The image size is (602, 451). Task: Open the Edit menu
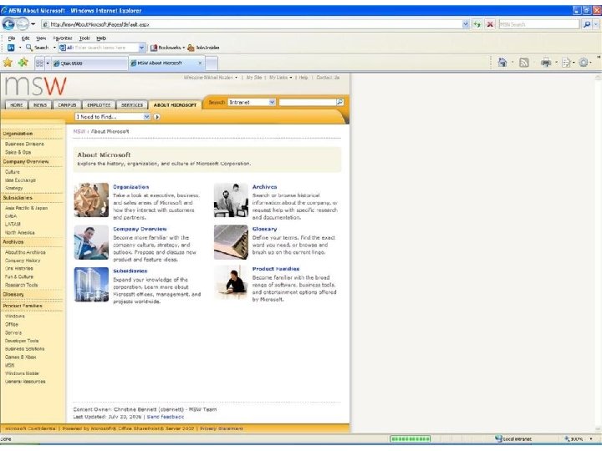click(25, 38)
